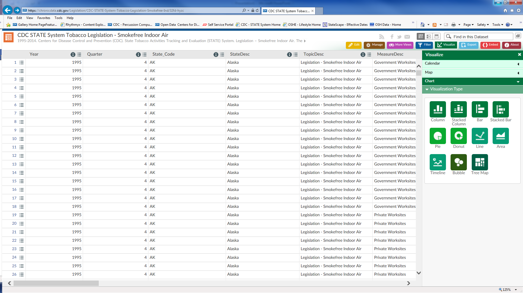523x293 pixels.
Task: Select the Line chart icon
Action: click(x=480, y=136)
